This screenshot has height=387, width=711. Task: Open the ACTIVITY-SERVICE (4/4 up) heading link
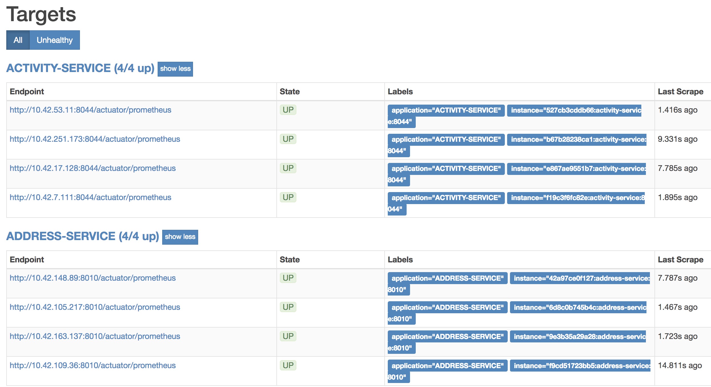(80, 68)
